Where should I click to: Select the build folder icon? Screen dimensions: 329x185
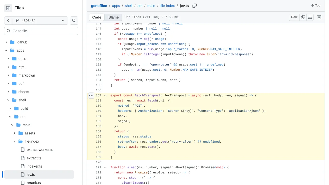16,108
